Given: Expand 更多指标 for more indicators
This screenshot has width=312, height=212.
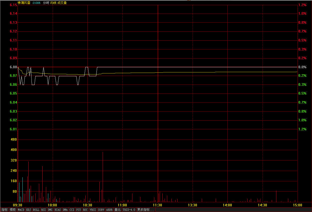Looking at the screenshot, I should [x=146, y=210].
